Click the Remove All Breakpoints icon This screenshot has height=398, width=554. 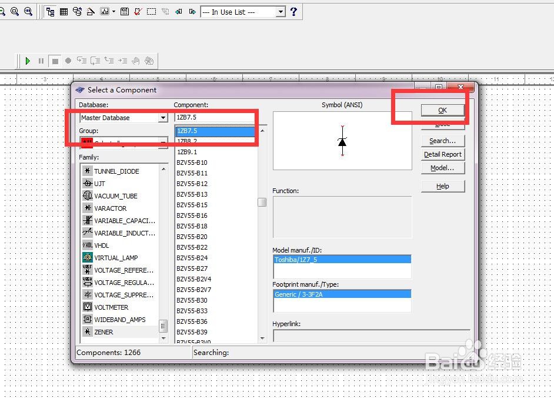click(149, 61)
